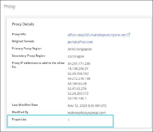The height and width of the screenshot is (132, 153).
Task: Select the IP address 52.39.108.150
Action: click(78, 74)
